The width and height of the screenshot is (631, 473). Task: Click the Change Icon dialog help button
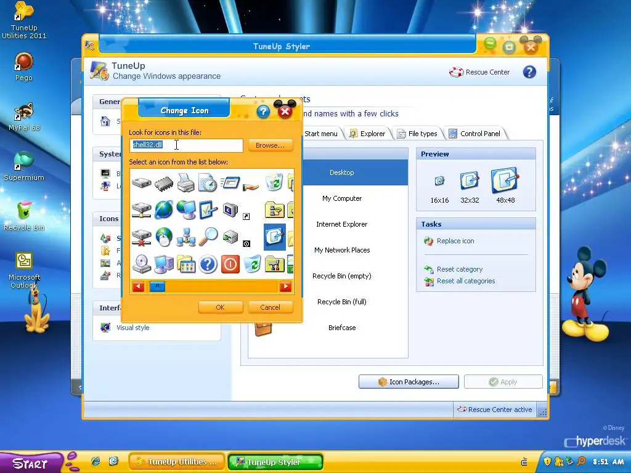(263, 111)
